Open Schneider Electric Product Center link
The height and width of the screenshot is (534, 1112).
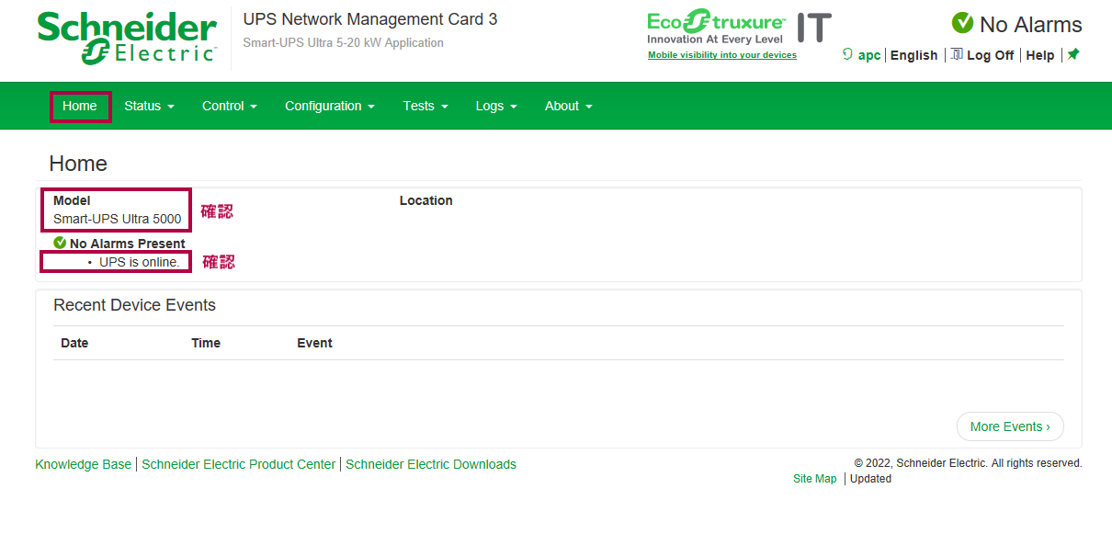pyautogui.click(x=239, y=464)
